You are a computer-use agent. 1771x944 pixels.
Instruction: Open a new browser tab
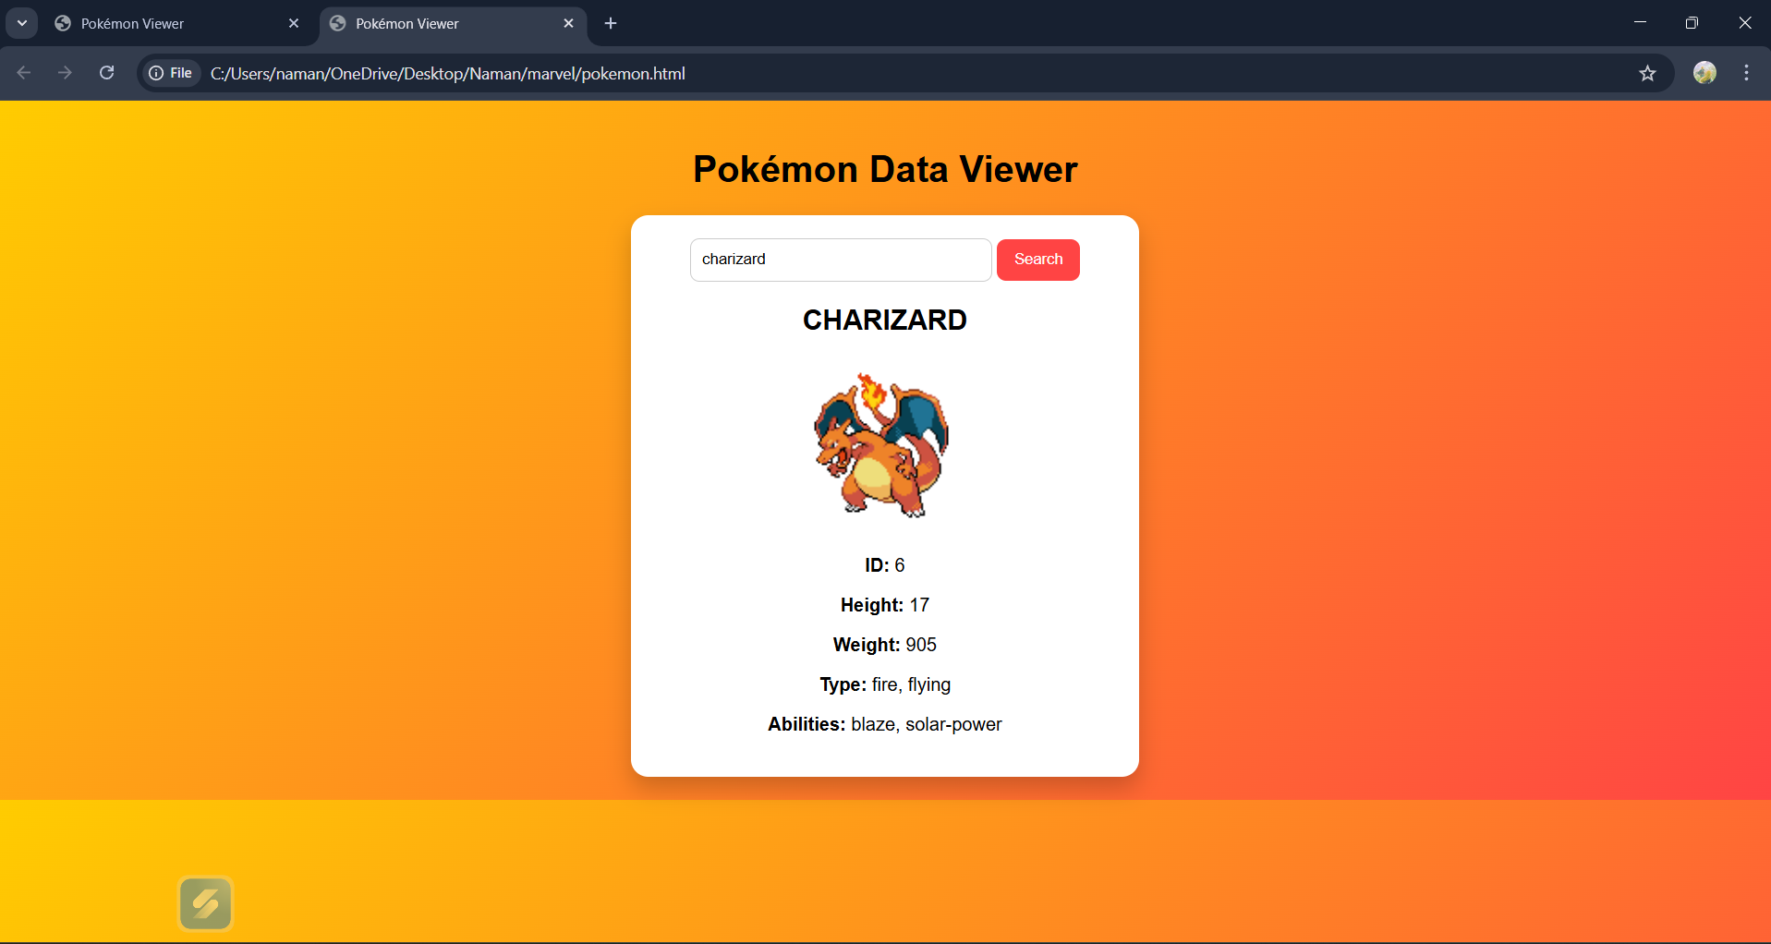click(x=611, y=24)
